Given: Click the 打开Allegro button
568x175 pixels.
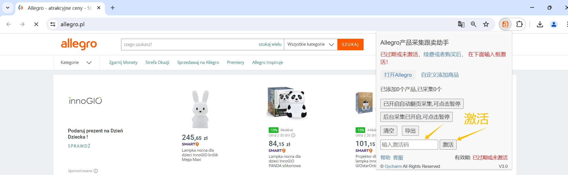Looking at the screenshot, I should click(x=398, y=75).
